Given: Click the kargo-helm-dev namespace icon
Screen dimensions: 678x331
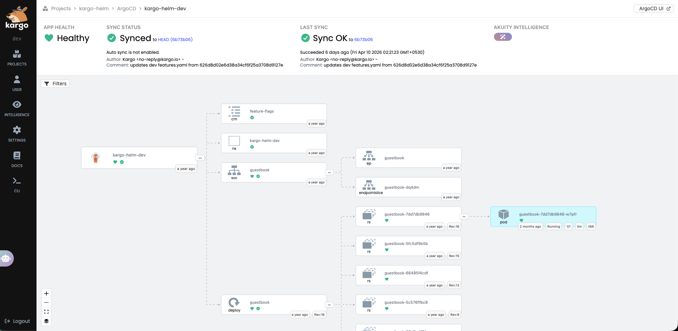Looking at the screenshot, I should point(234,141).
